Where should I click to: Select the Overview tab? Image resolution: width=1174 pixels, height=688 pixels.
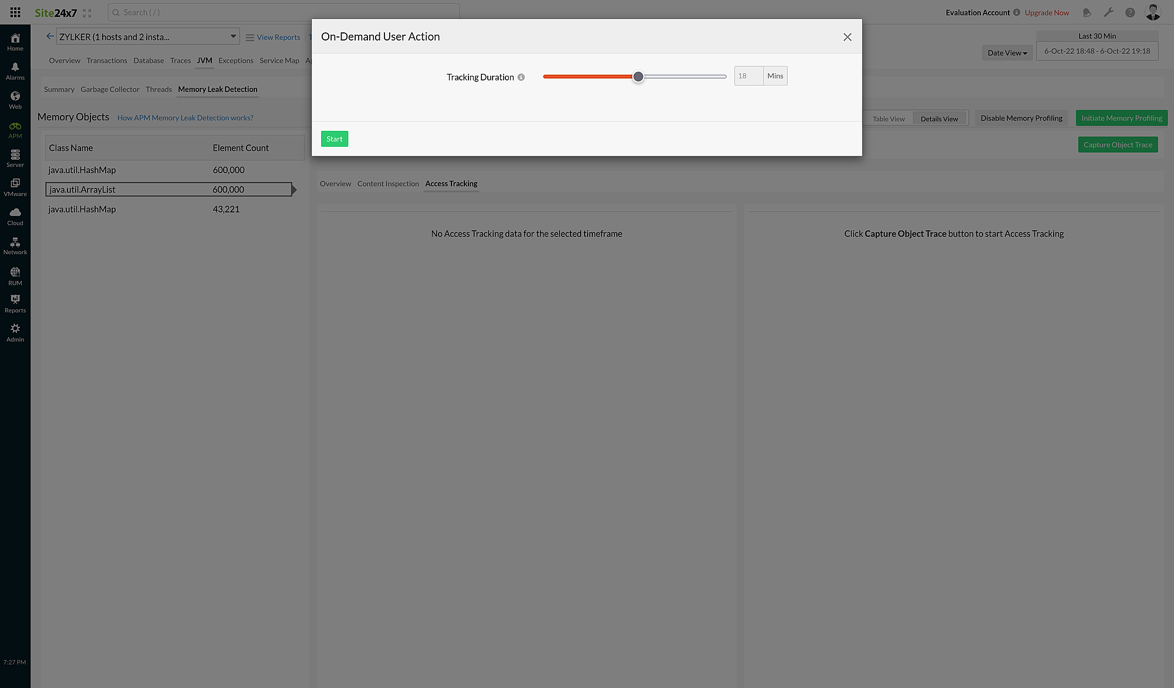click(x=335, y=183)
